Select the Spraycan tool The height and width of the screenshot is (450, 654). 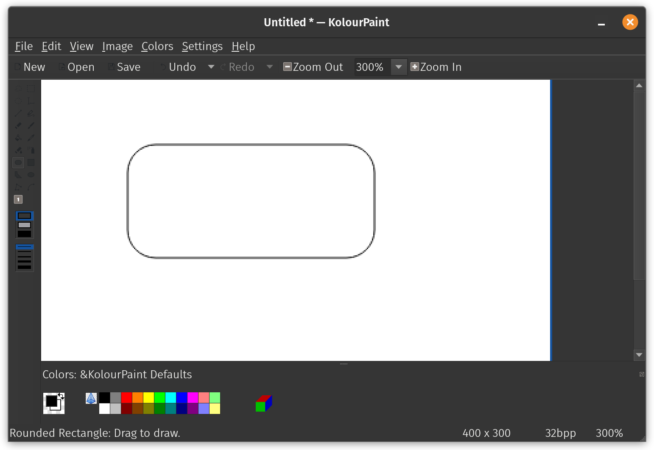click(31, 150)
